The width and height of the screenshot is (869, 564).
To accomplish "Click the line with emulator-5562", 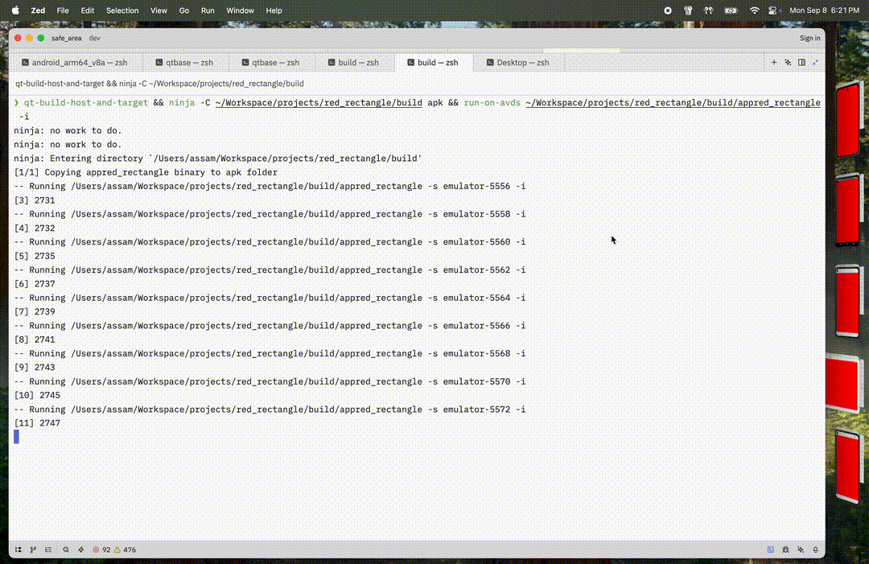I will 270,270.
